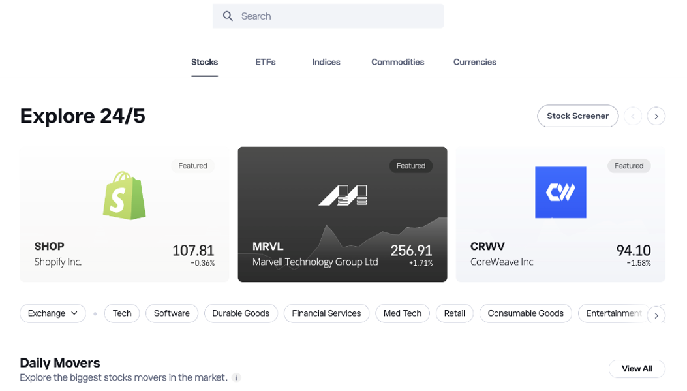Screen dimensions: 687x391
Task: Filter by Tech category
Action: [x=122, y=313]
